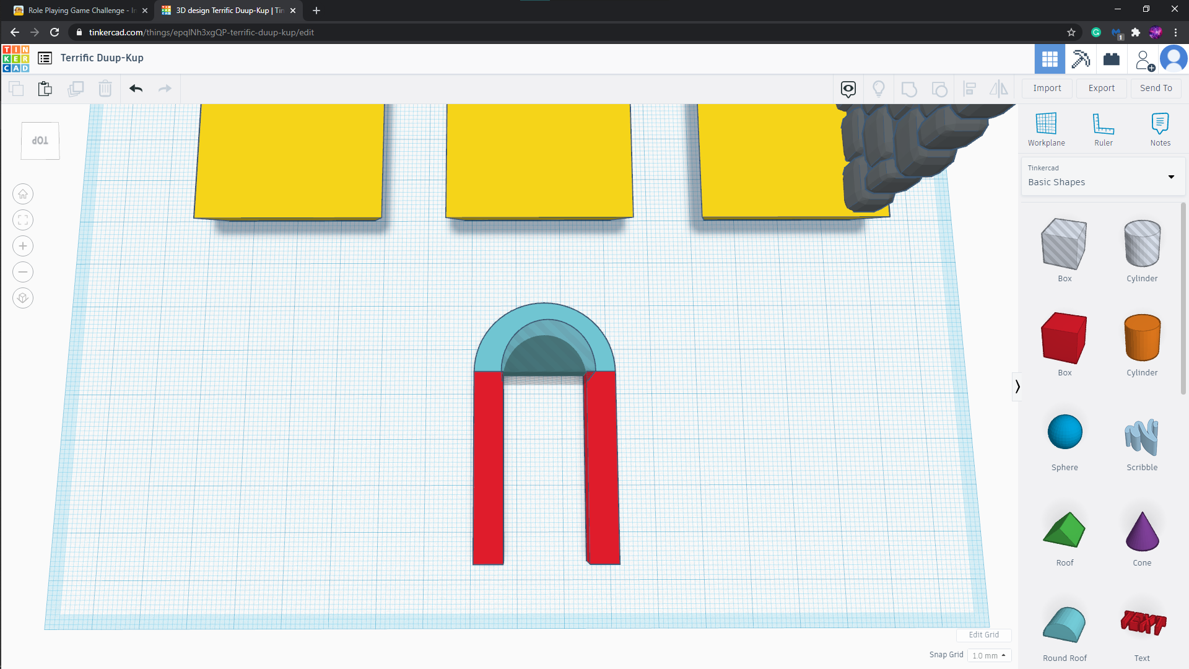
Task: Open the Blocks pickaxe mode
Action: (x=1081, y=59)
